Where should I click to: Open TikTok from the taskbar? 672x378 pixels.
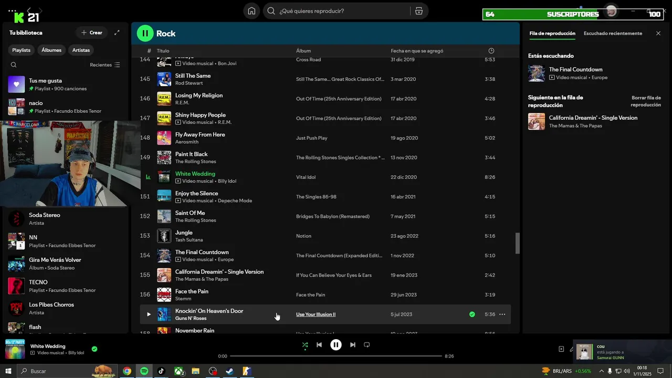coord(161,371)
